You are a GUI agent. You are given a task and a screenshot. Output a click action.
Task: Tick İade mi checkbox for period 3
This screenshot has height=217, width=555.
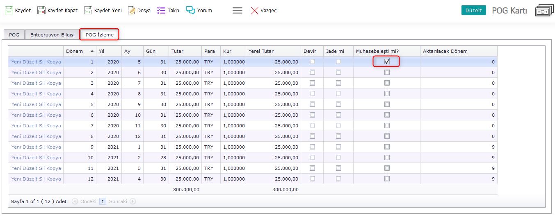click(x=338, y=83)
